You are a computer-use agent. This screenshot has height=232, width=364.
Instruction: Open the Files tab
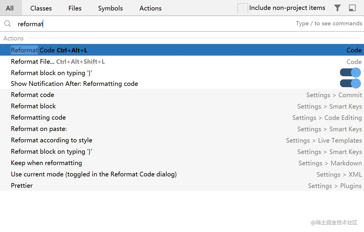[x=75, y=8]
